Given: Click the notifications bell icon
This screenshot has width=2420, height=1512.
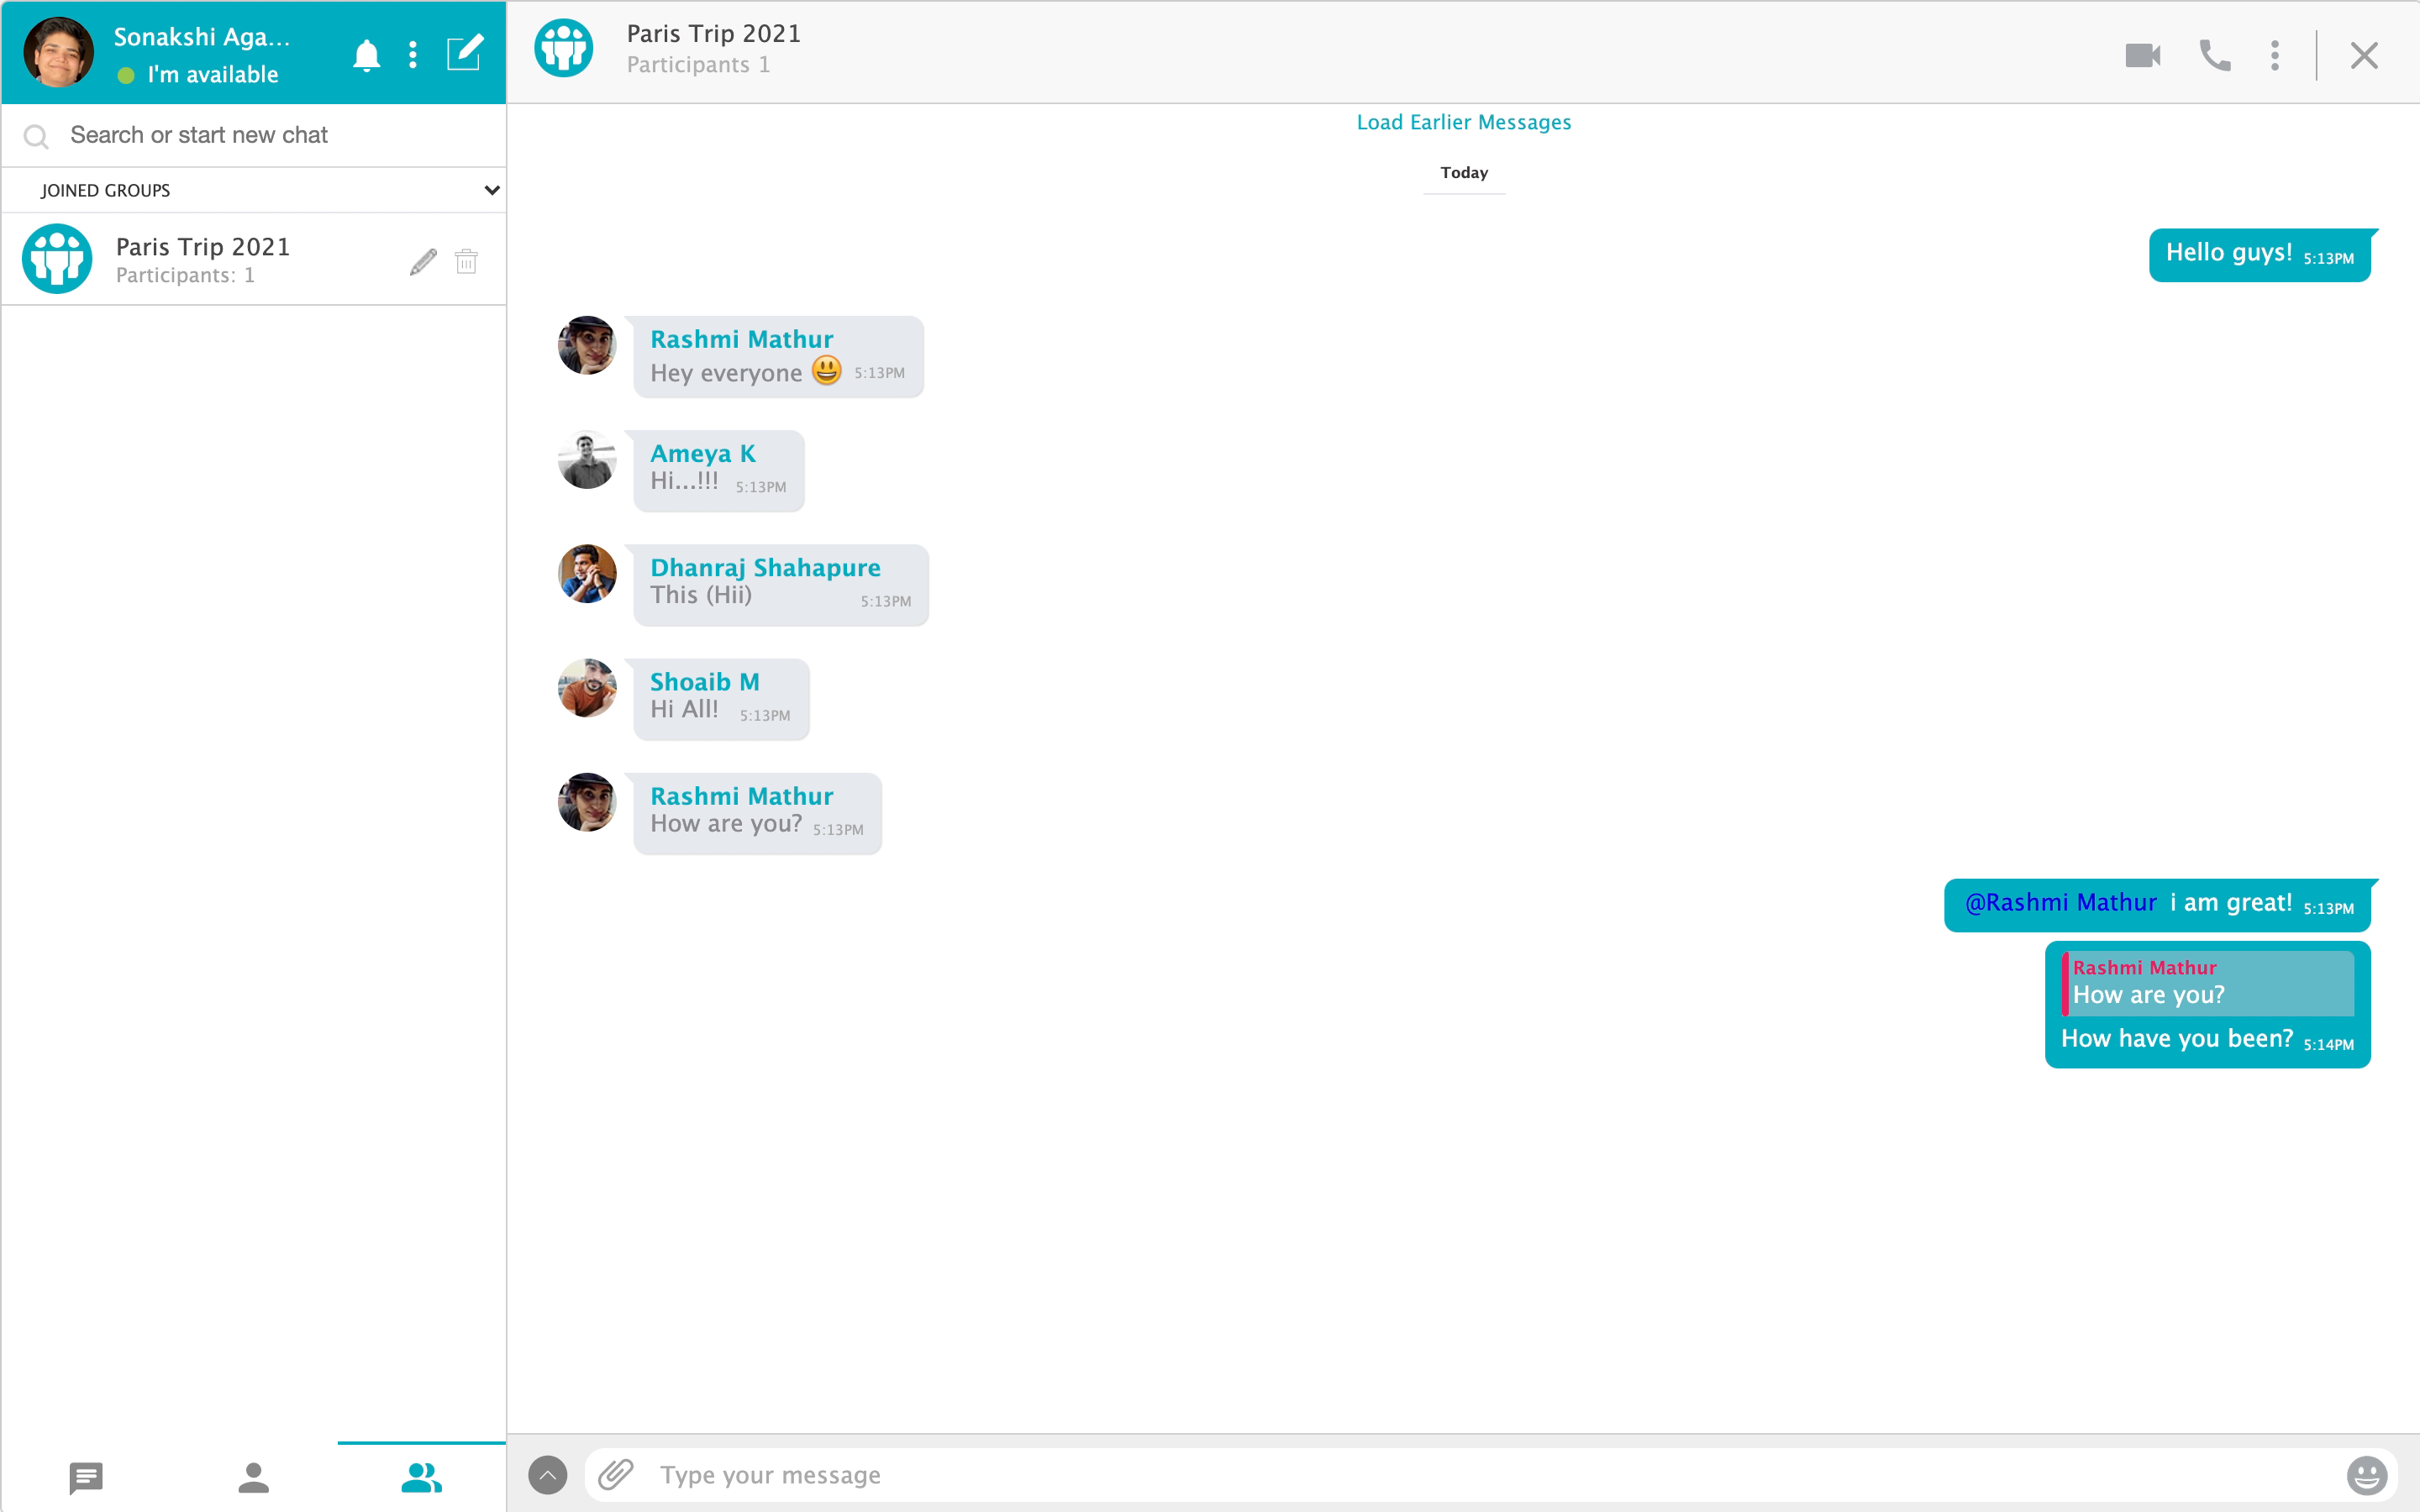Looking at the screenshot, I should point(366,52).
